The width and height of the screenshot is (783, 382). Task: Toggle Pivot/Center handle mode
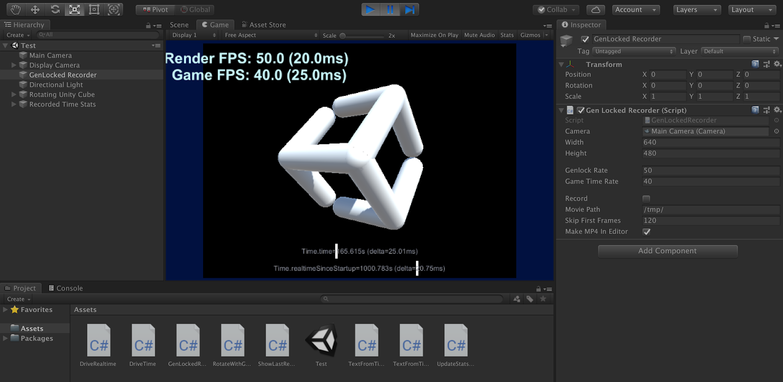(155, 10)
